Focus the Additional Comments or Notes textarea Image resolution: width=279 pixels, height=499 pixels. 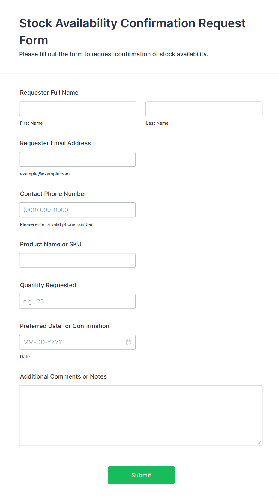point(141,415)
